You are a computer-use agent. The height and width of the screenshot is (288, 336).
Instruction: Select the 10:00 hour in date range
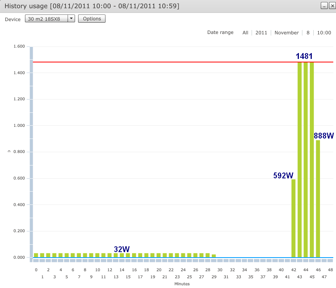tap(324, 33)
